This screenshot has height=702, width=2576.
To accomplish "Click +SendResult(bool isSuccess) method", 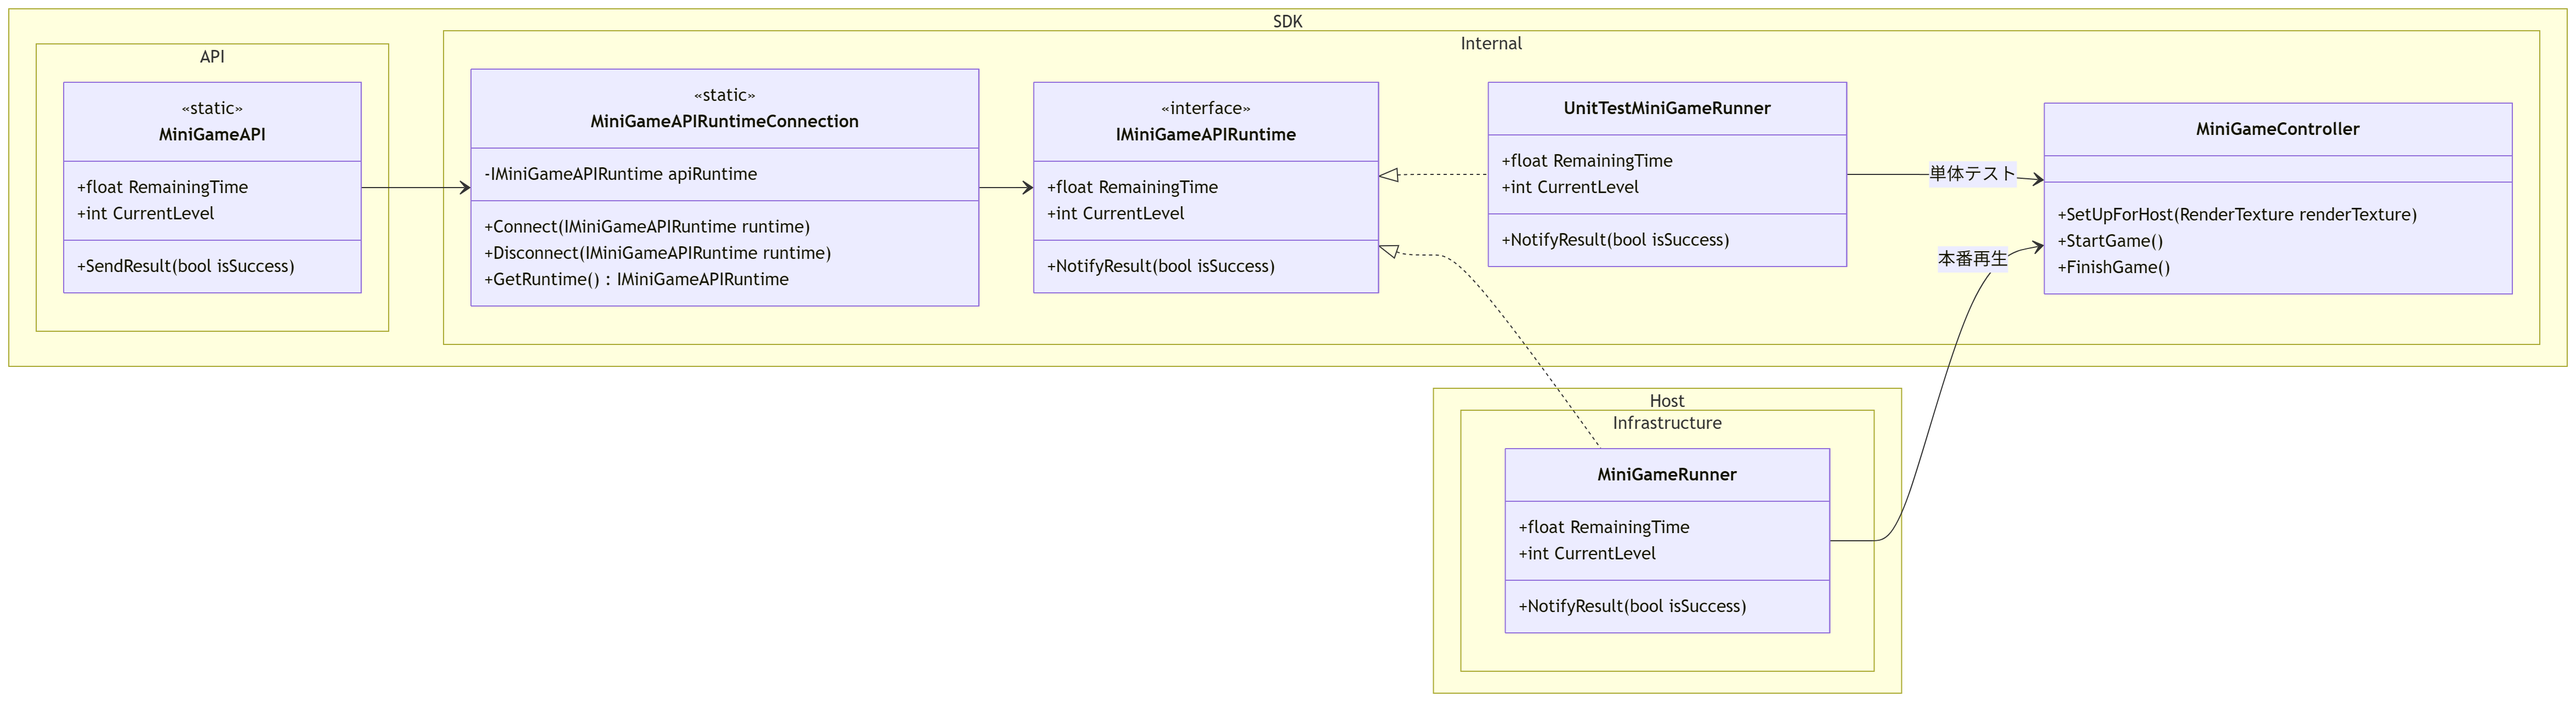I will [x=185, y=265].
